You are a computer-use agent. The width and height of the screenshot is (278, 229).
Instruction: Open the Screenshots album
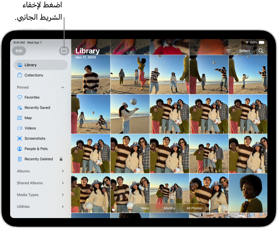[41, 139]
